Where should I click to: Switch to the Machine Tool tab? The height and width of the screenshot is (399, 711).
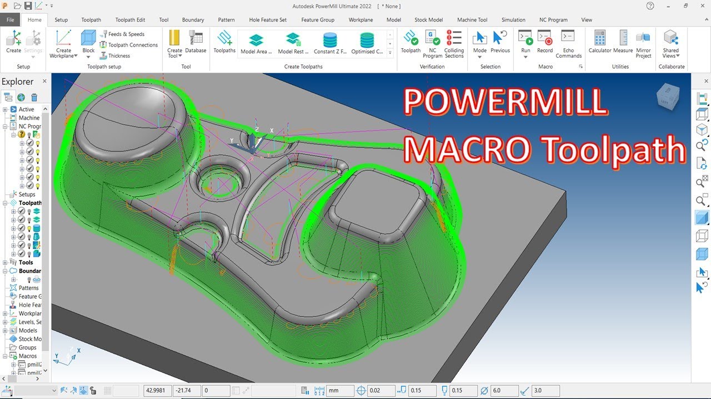(472, 20)
